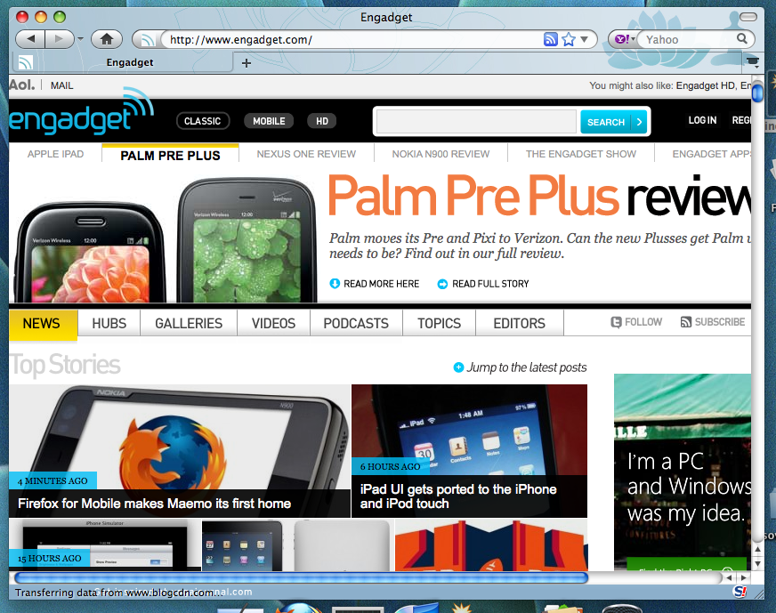
Task: Open the HUBS section tab
Action: click(x=109, y=324)
